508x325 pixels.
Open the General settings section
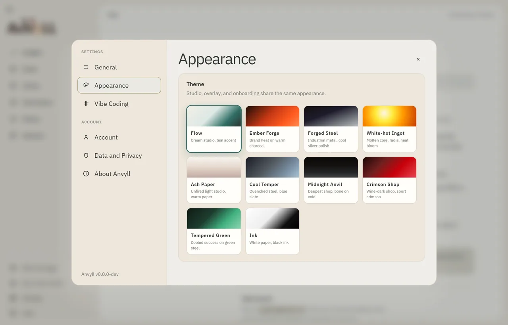point(119,67)
